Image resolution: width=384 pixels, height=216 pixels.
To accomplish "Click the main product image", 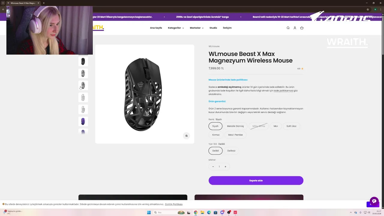I will point(145,94).
